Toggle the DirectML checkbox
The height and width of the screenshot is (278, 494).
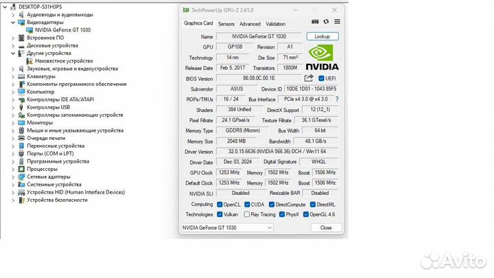[x=313, y=205]
